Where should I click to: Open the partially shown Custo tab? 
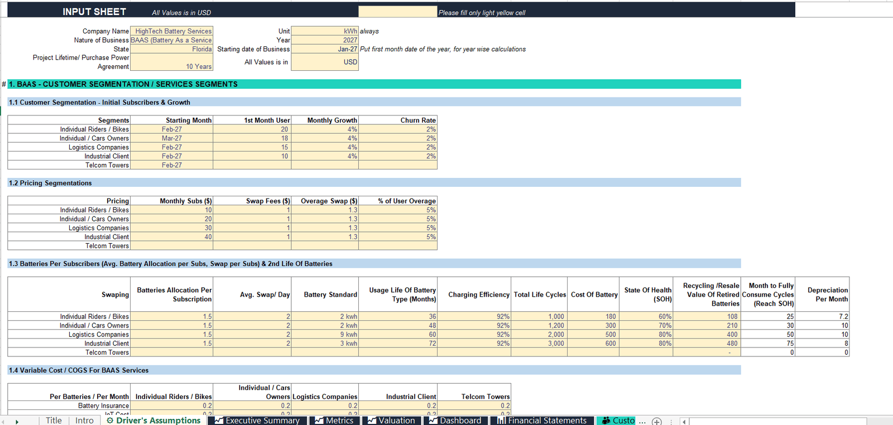(617, 421)
